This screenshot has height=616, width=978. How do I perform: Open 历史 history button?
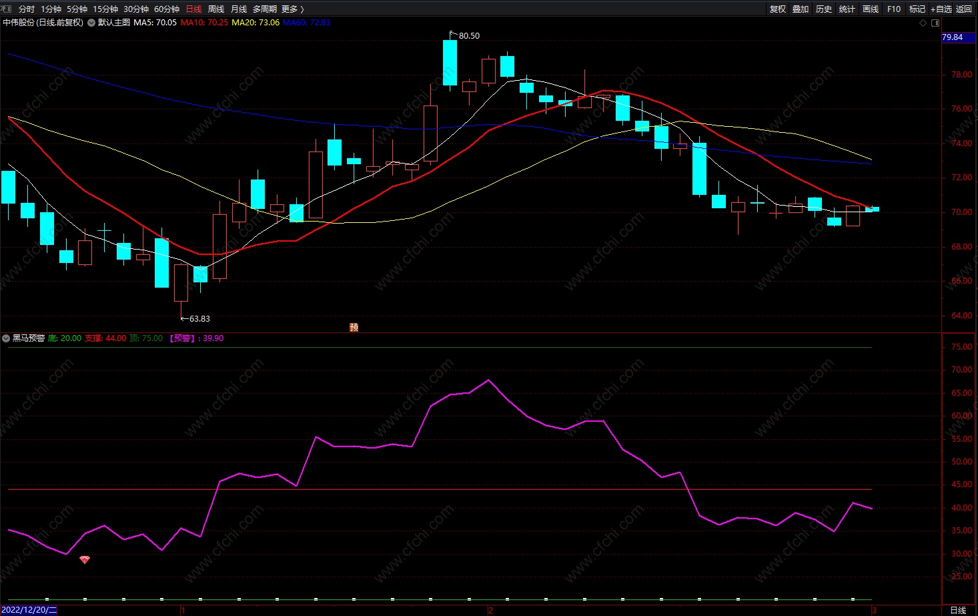824,9
